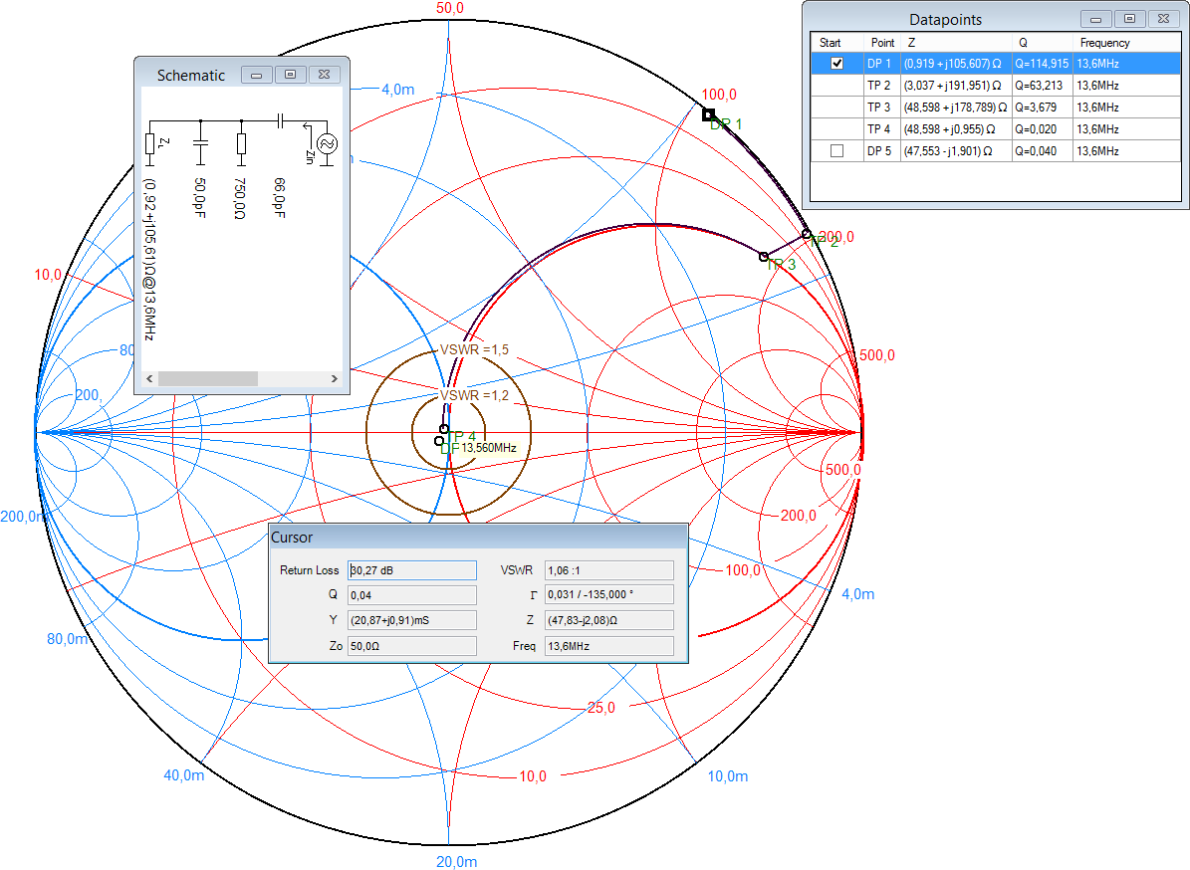
Task: Minimize the Datapoints window
Action: click(x=1095, y=19)
